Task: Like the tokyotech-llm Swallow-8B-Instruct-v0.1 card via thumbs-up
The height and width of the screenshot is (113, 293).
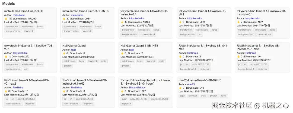Action: (122, 22)
